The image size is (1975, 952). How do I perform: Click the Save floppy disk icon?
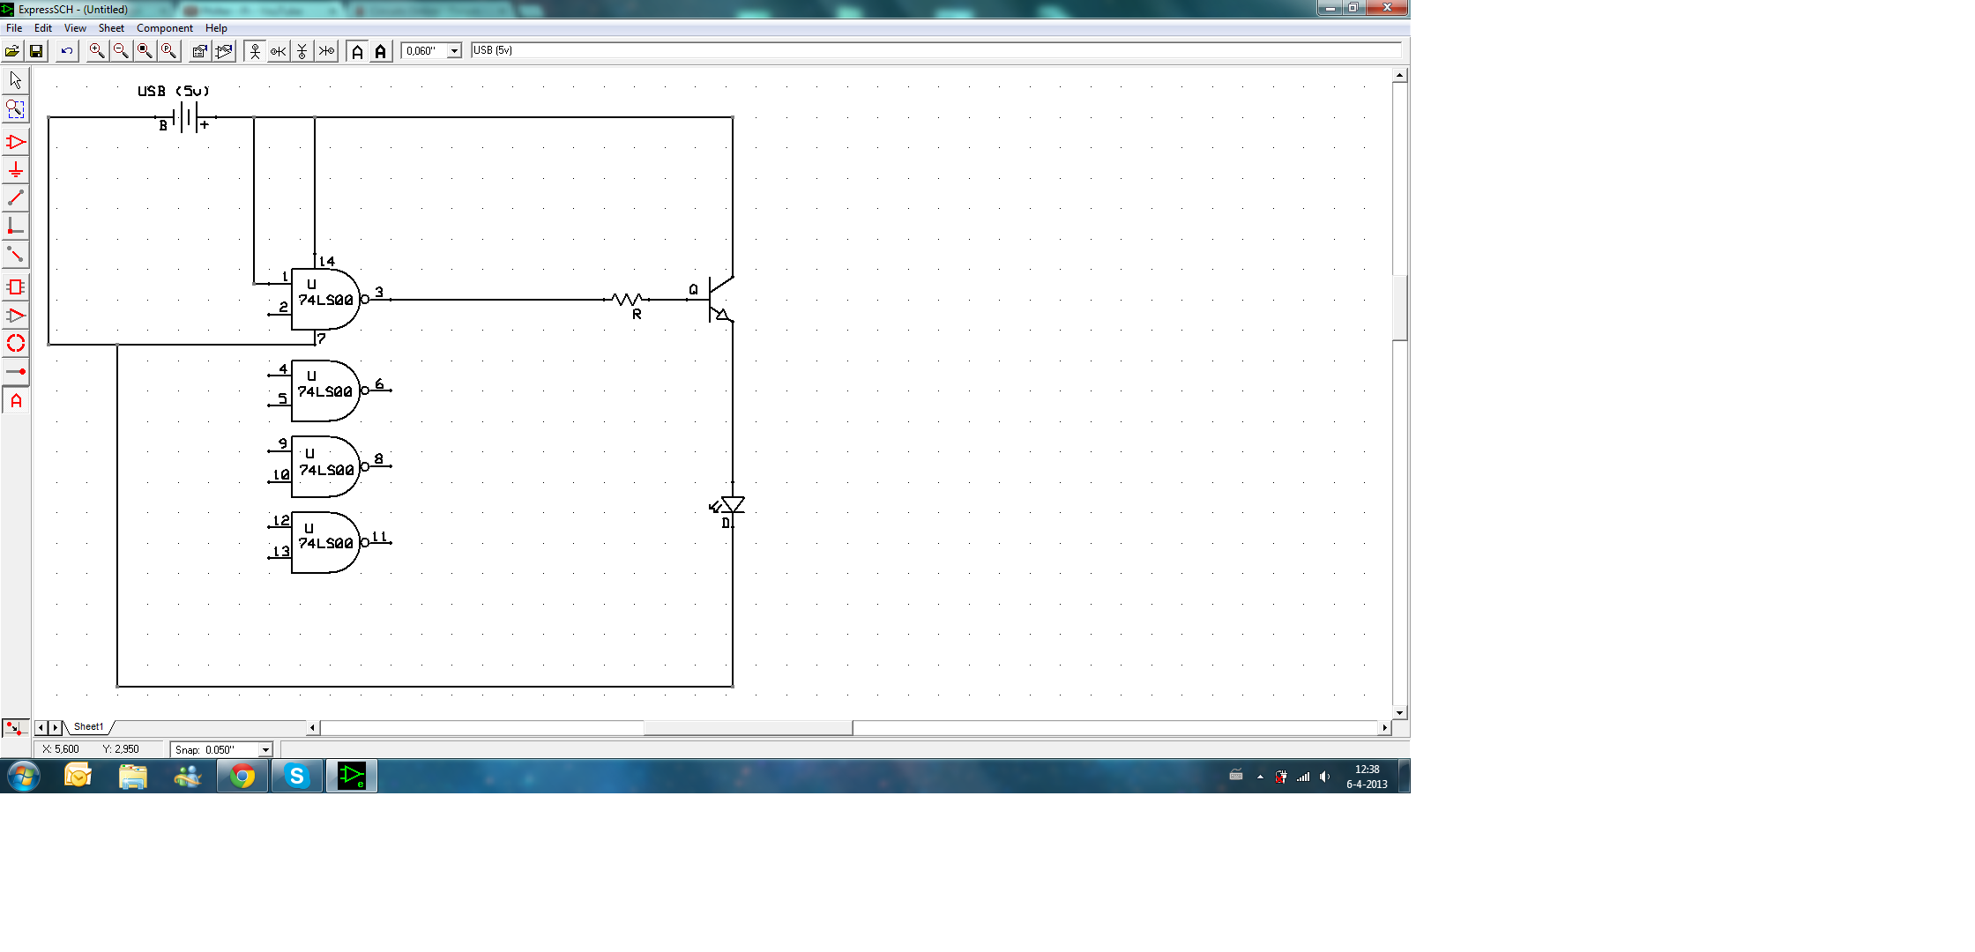pyautogui.click(x=36, y=51)
